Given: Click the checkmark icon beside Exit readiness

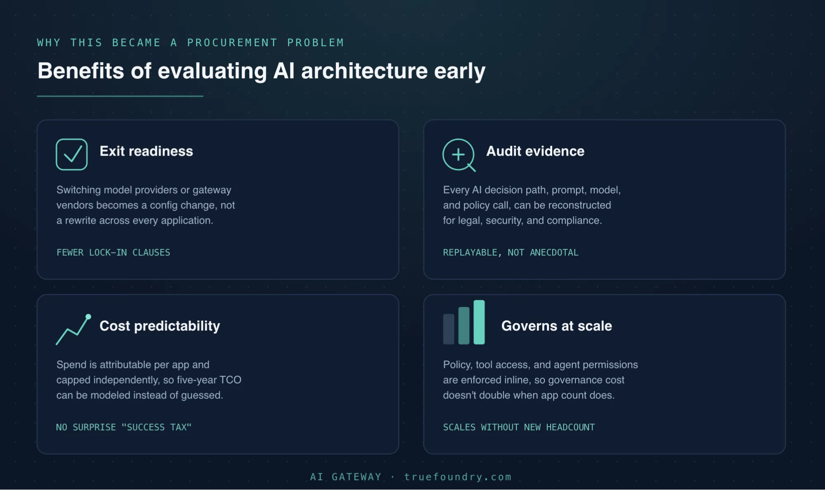Looking at the screenshot, I should click(x=72, y=154).
